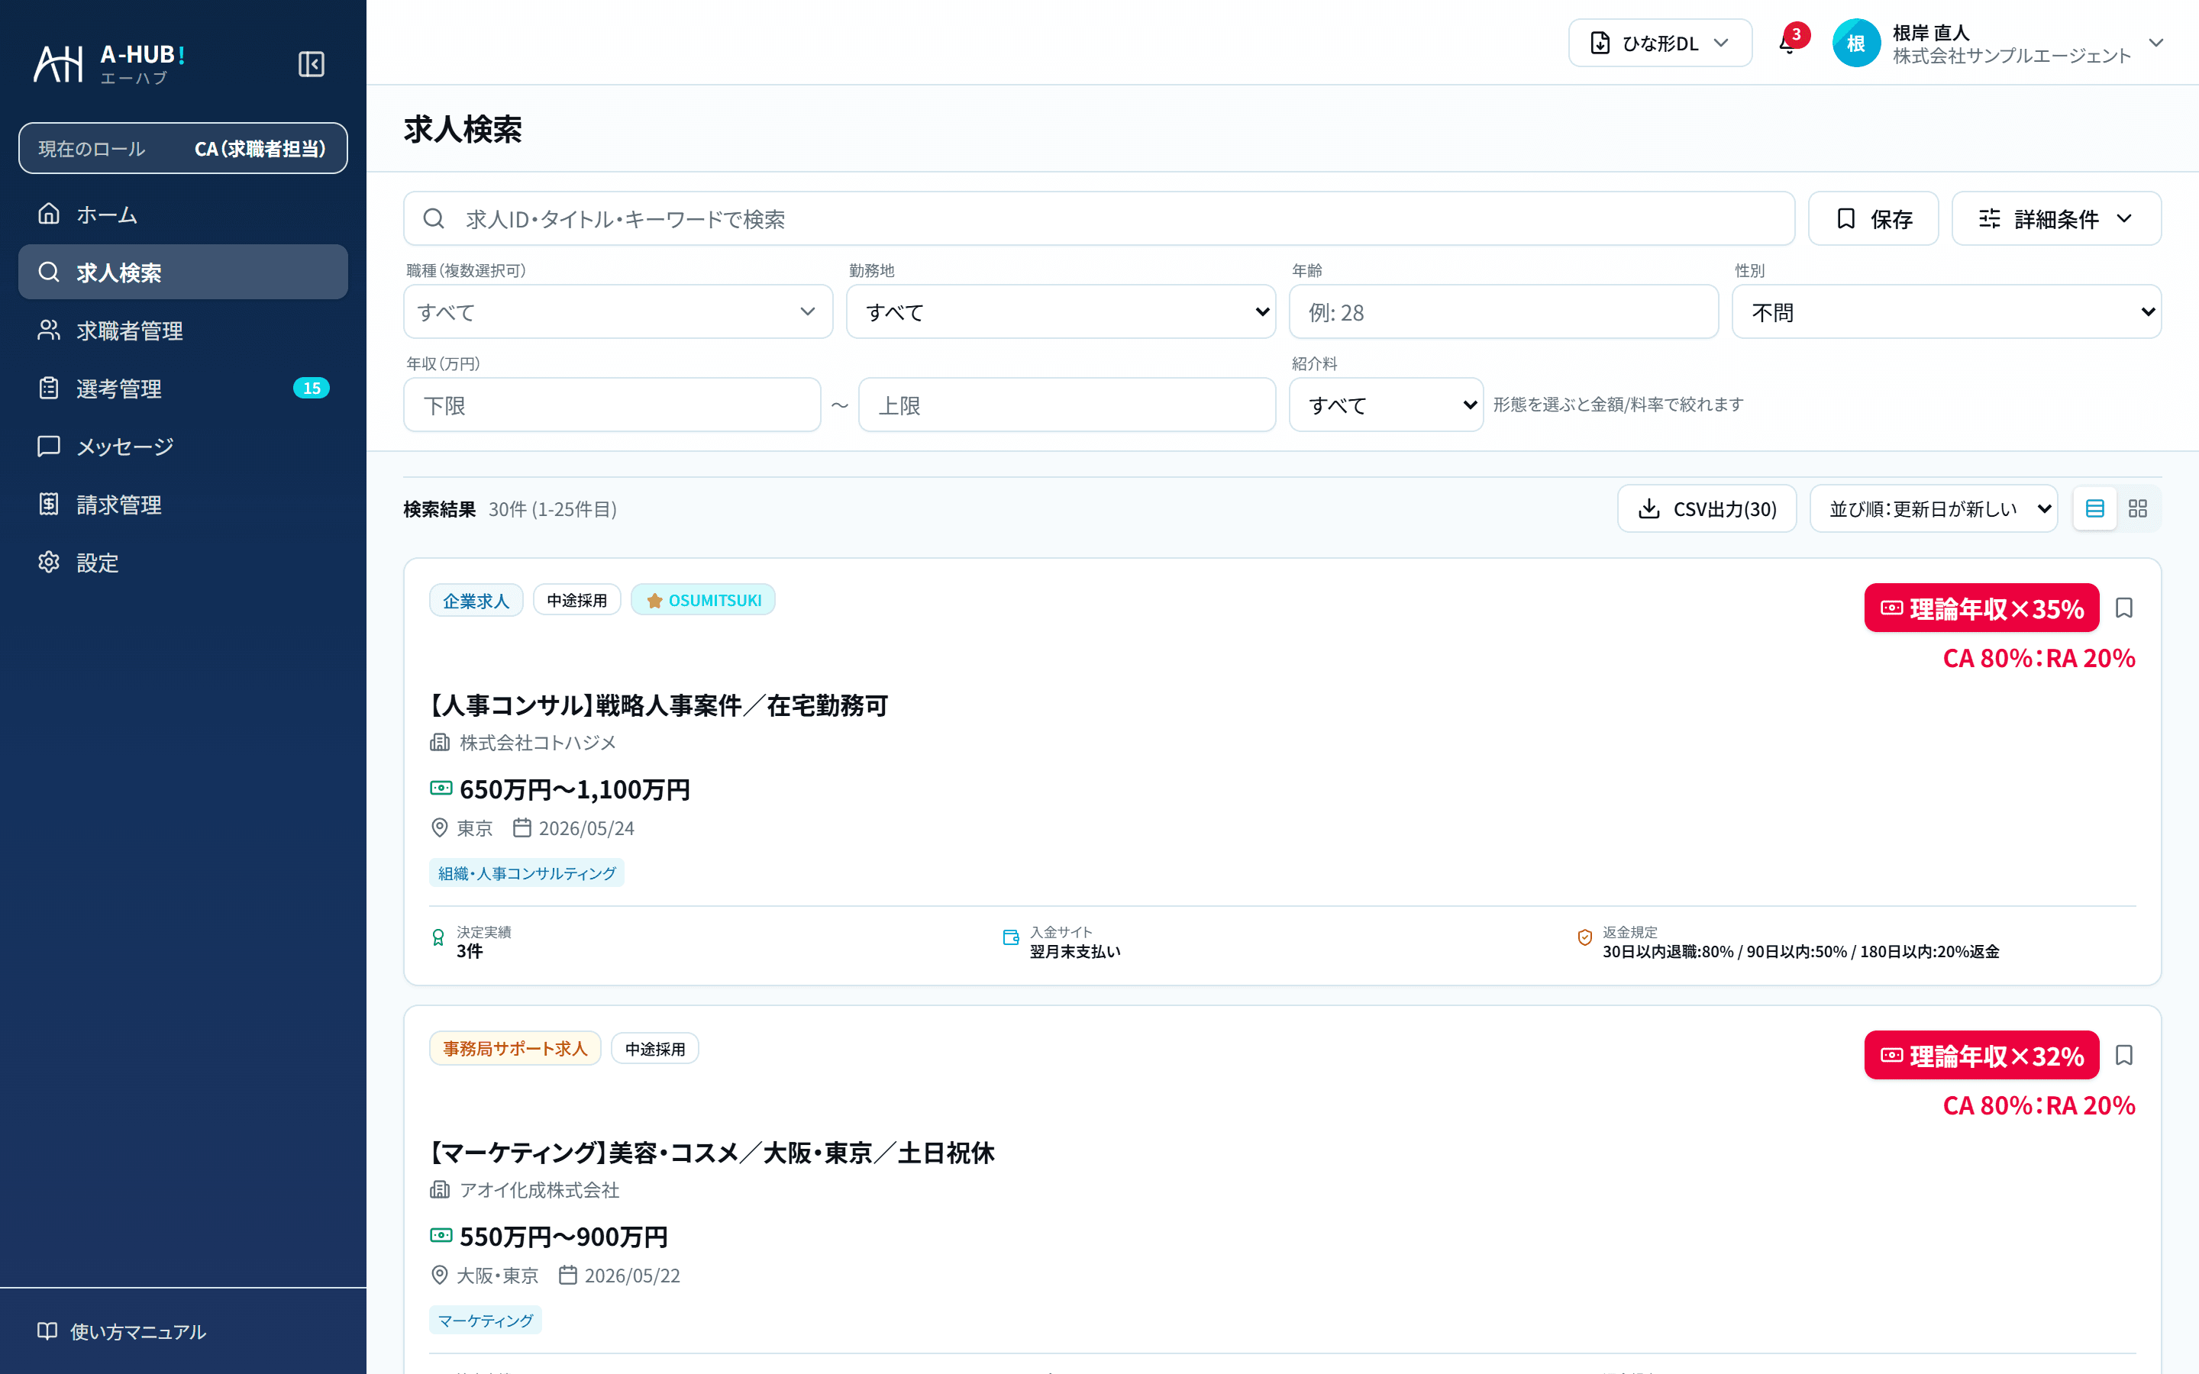Click the 現在のロール CA selector
Viewport: 2199px width, 1374px height.
(x=182, y=148)
